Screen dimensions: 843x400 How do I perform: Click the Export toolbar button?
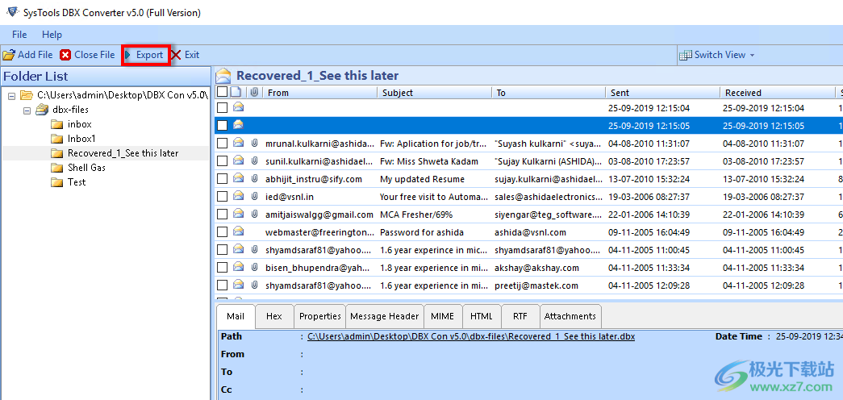click(144, 55)
